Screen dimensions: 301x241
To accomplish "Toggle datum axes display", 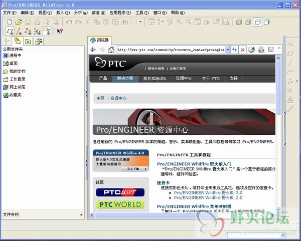I will tap(19, 31).
